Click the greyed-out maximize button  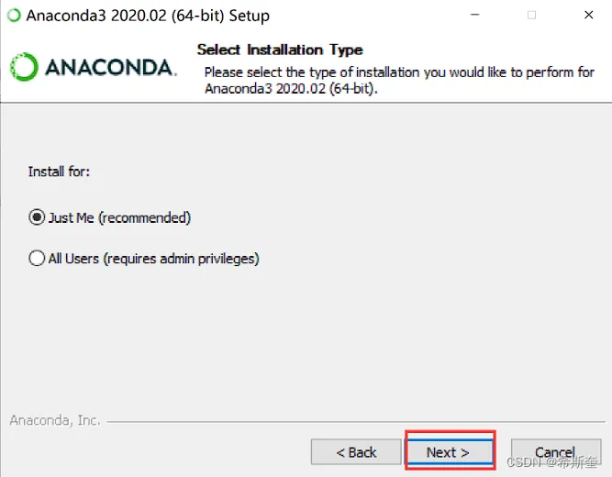(x=531, y=15)
